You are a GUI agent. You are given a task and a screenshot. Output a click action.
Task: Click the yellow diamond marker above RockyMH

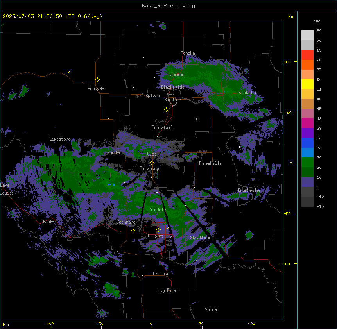point(97,80)
